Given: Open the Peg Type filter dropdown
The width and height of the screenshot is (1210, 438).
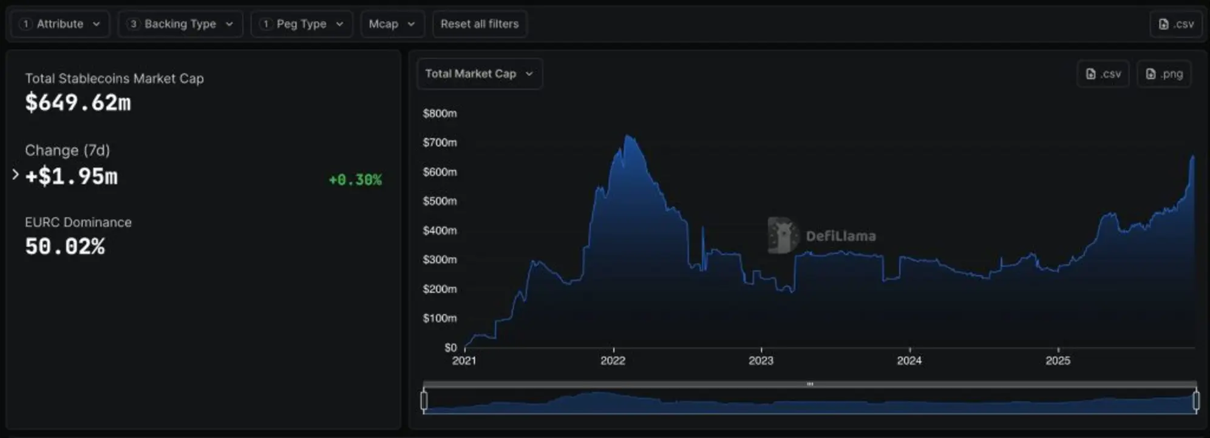Looking at the screenshot, I should pos(302,24).
